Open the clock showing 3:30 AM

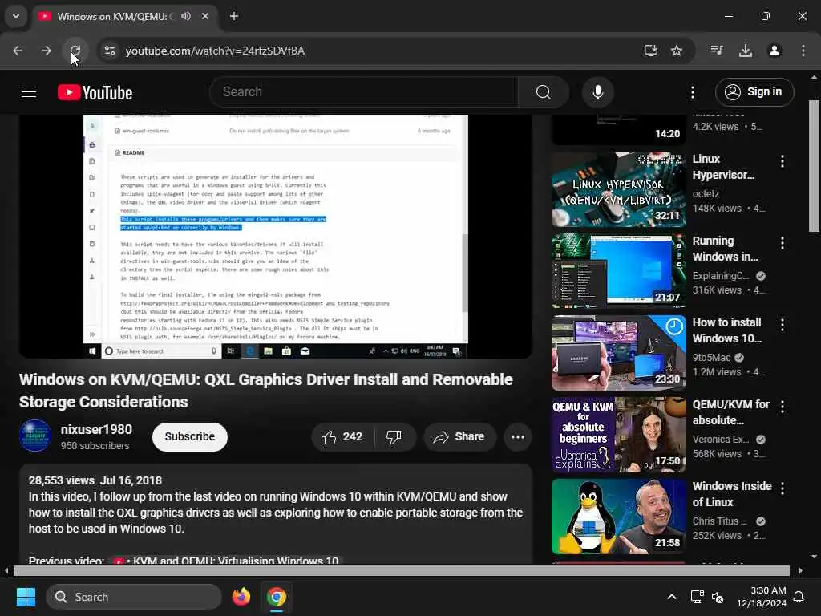762,597
